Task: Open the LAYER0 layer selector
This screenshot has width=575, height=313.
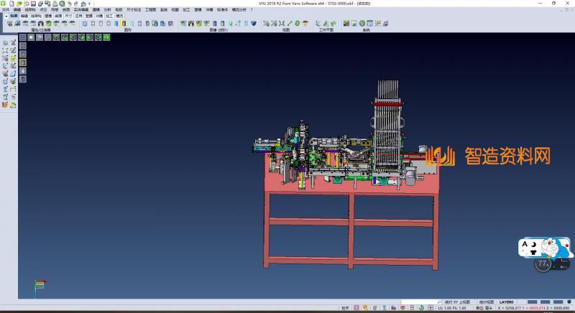Action: point(507,302)
